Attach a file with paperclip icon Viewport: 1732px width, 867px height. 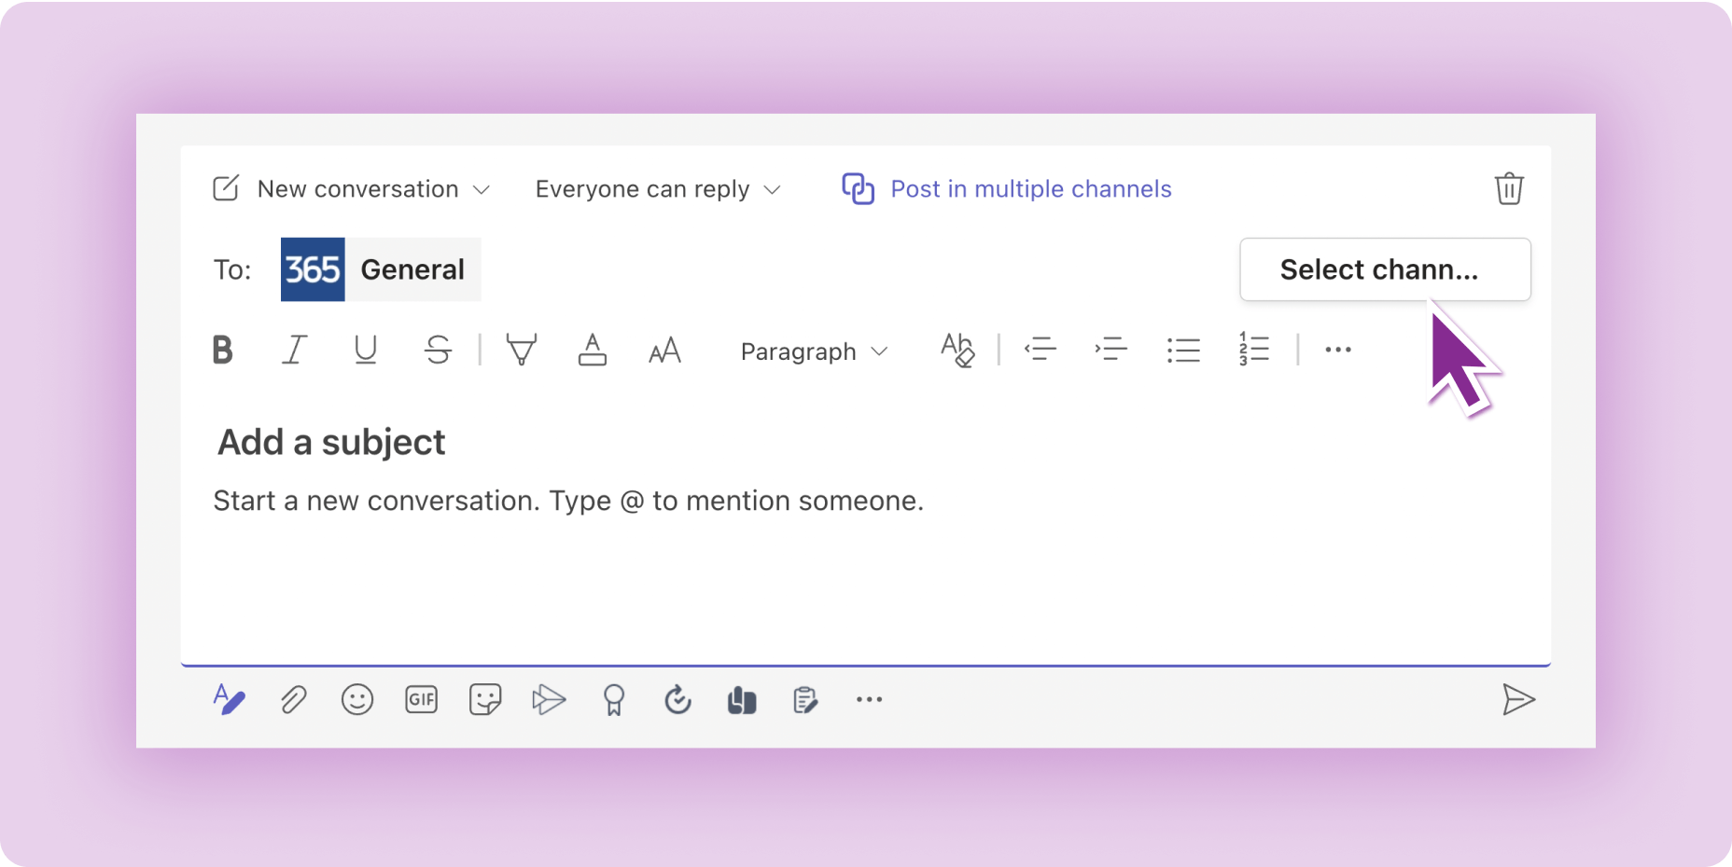click(x=294, y=699)
